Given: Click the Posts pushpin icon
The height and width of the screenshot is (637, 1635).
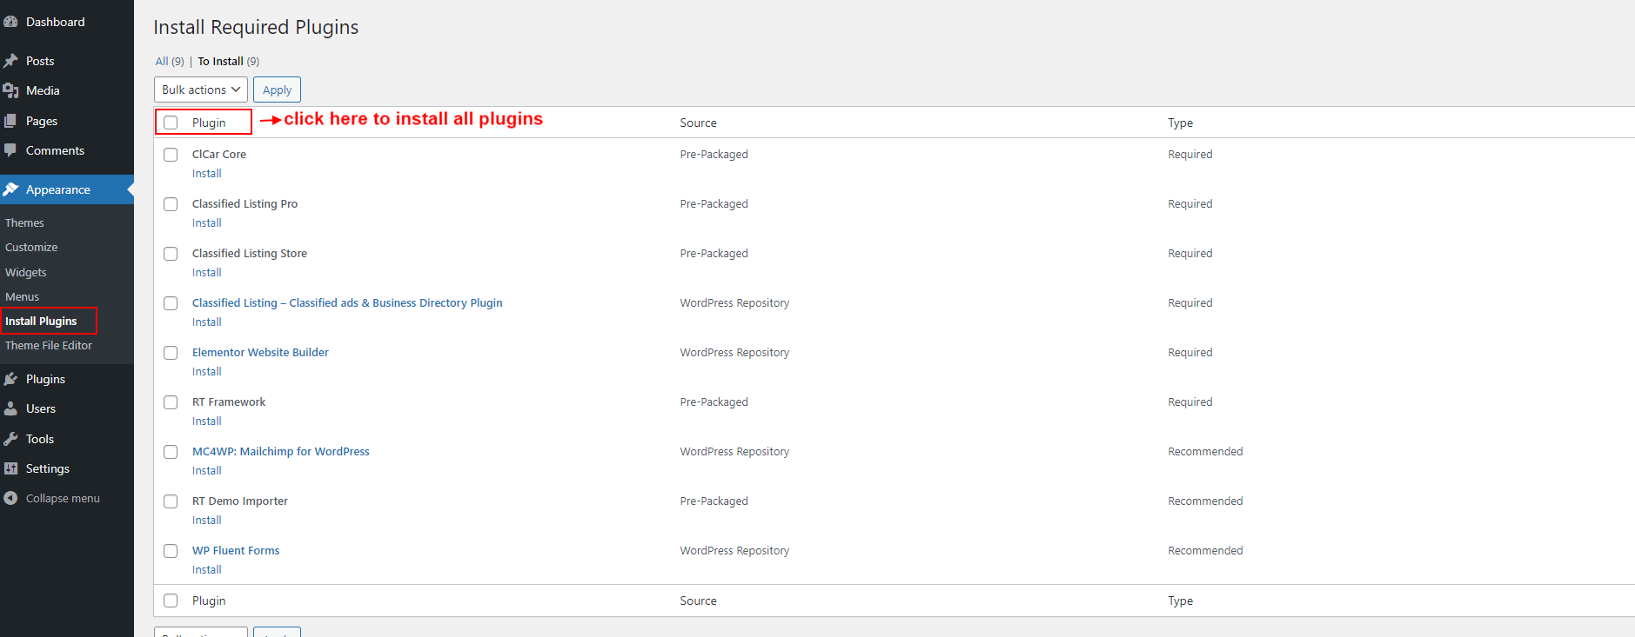Looking at the screenshot, I should (x=10, y=61).
